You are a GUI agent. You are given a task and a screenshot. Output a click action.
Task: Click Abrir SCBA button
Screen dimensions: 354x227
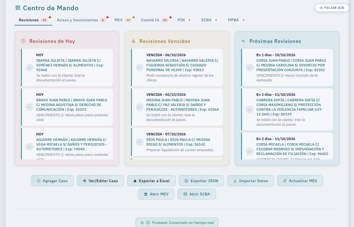197,194
